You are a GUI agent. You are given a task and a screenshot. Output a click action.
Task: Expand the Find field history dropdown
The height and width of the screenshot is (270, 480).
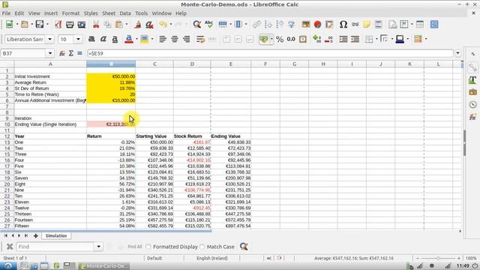tap(98, 247)
